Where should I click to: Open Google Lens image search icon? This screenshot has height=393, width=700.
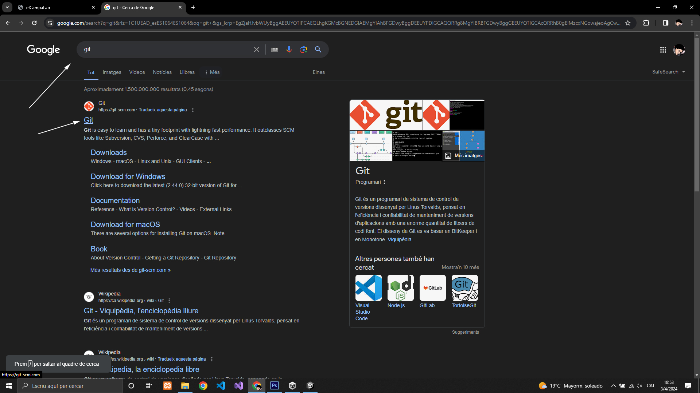point(303,49)
